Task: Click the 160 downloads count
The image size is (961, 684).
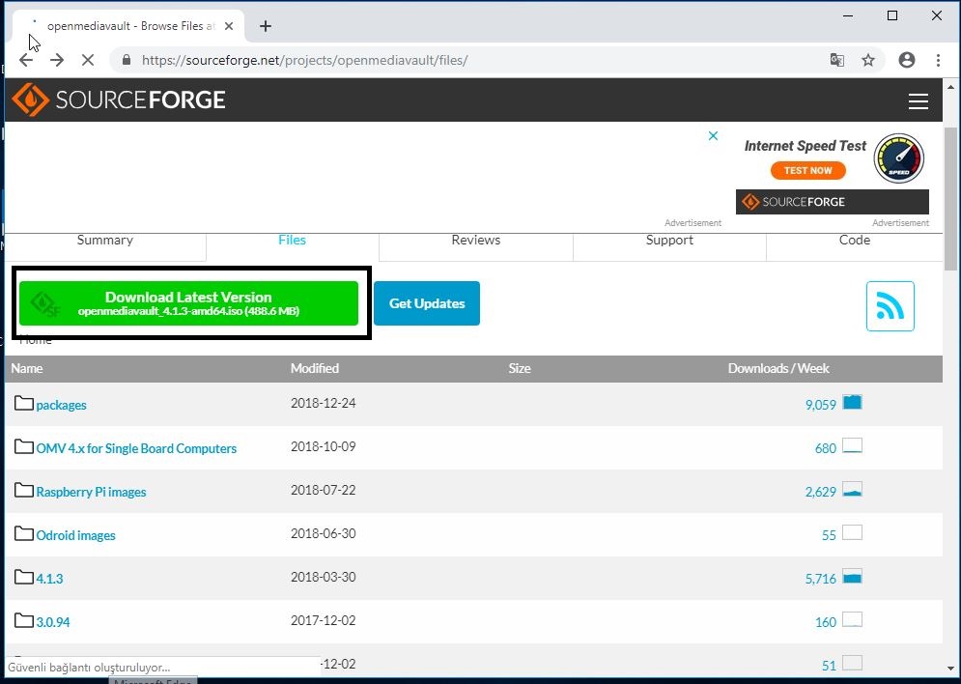Action: point(826,623)
